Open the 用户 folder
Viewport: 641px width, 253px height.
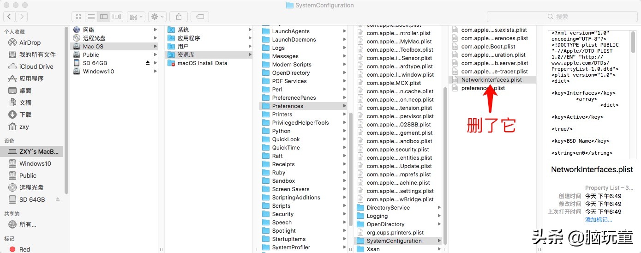pyautogui.click(x=209, y=46)
